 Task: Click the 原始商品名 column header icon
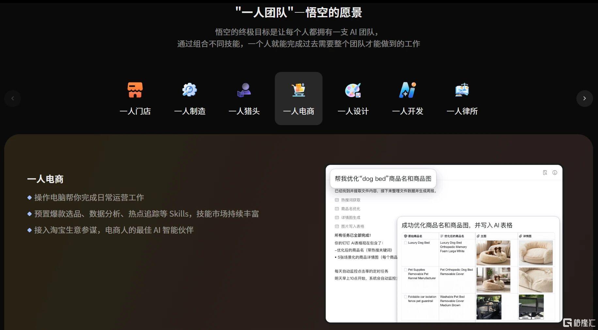[406, 236]
